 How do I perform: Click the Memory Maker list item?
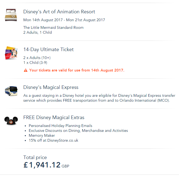coord(42,135)
